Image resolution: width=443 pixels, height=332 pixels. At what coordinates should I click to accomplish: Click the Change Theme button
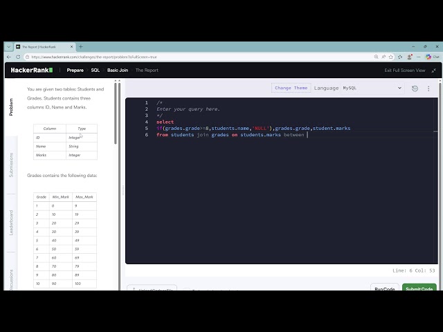pyautogui.click(x=291, y=88)
